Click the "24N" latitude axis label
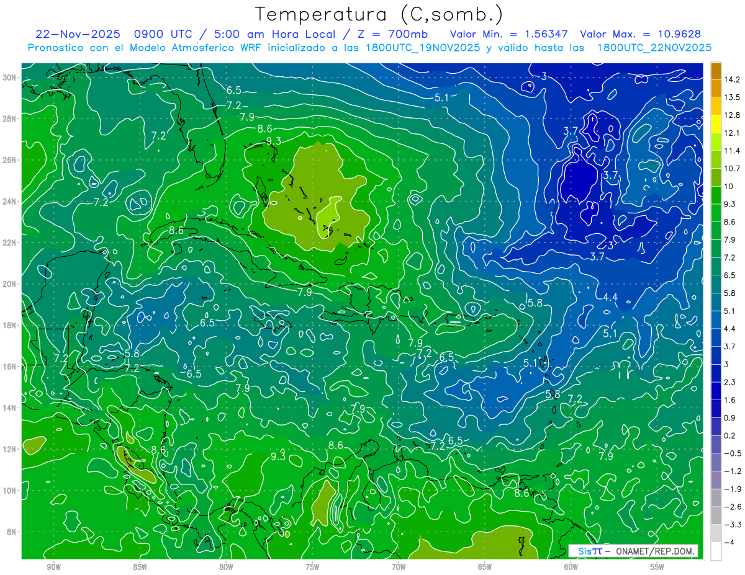Screen dimensions: 745x575 (x=11, y=202)
